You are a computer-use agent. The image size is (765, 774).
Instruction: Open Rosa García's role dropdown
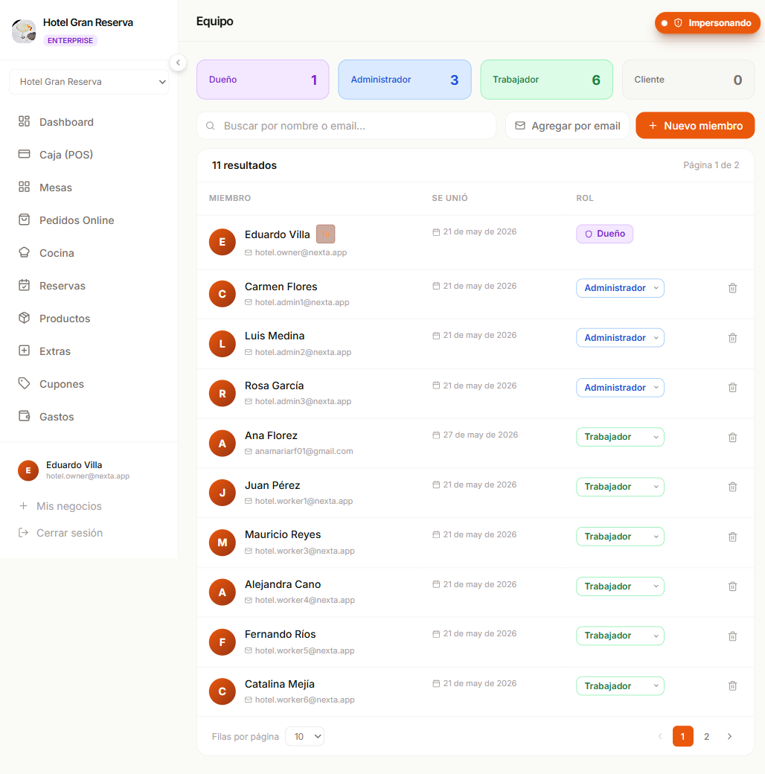coord(620,388)
